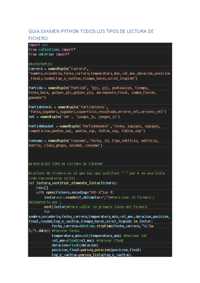Click the word 'FICHERO' in the title
The image size is (200, 283).
[38, 38]
